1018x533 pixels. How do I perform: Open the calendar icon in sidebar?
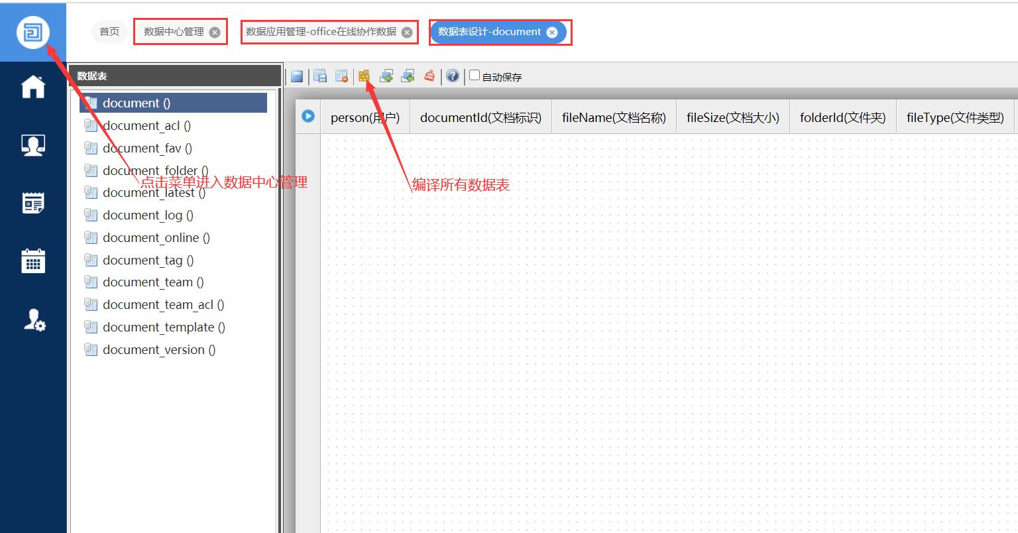(x=33, y=261)
